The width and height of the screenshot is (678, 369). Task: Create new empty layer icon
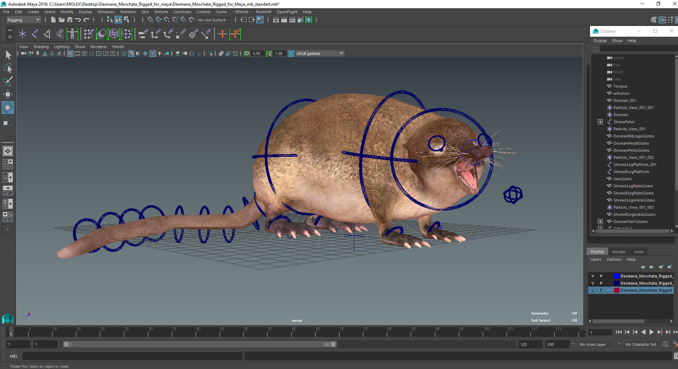[661, 267]
